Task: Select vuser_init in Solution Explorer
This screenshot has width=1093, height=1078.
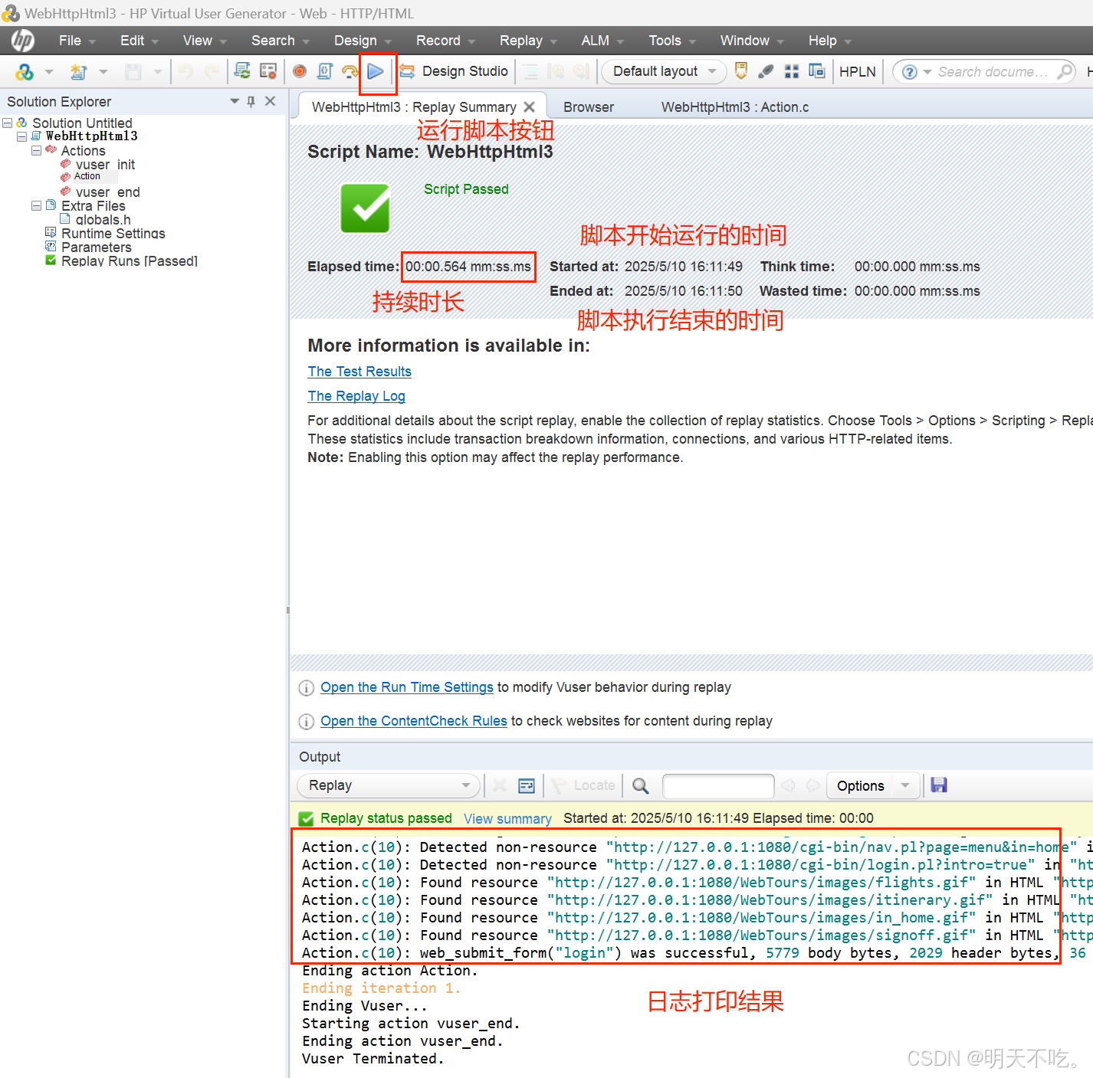Action: pos(105,165)
